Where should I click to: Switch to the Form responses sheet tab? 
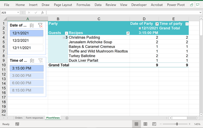pos(34,118)
